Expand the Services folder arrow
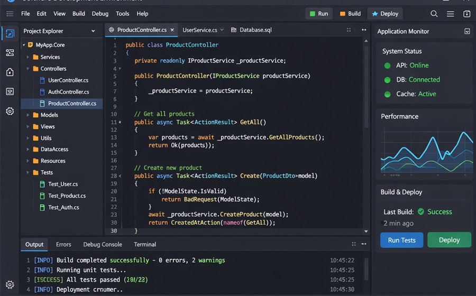The height and width of the screenshot is (296, 476). (x=28, y=57)
